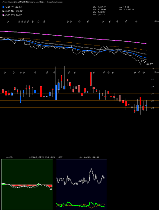This screenshot has height=210, width=159.
Task: Click the 51.77 value beside the EMA lines
Action: (149, 64)
